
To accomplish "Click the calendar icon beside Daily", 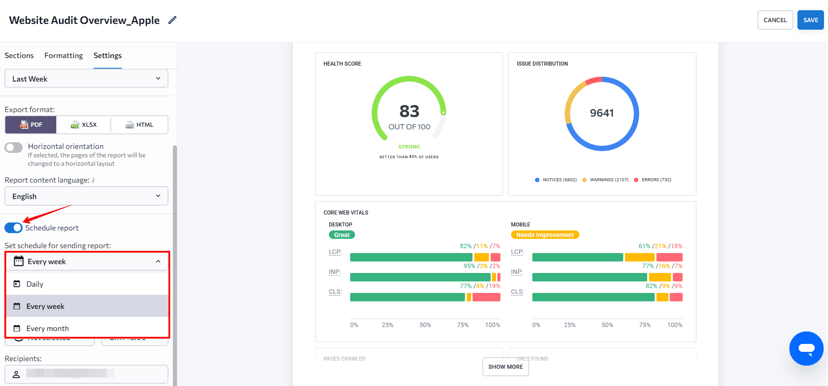I will (x=17, y=284).
